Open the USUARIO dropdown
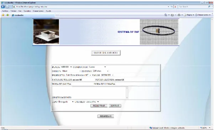Viewport: 215px width, 130px height. tap(93, 102)
